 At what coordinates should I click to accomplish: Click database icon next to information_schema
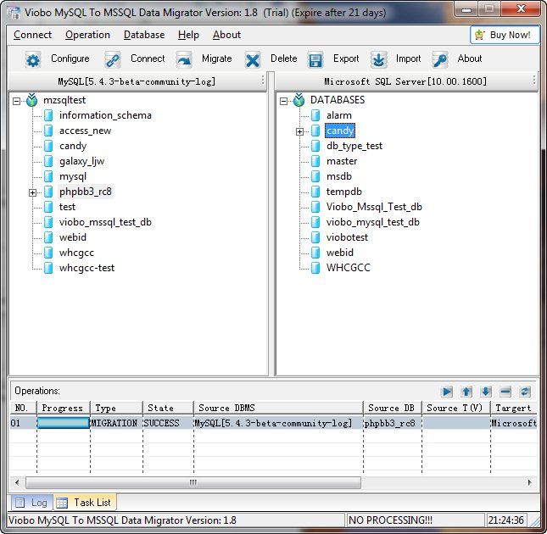pos(48,115)
